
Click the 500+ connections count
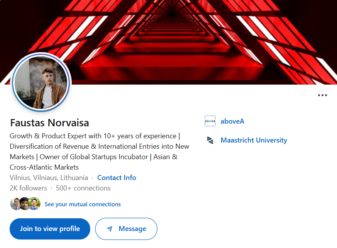click(x=83, y=188)
